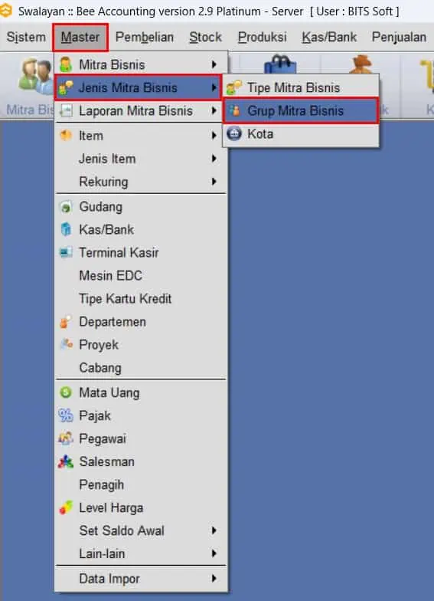Click the Salesman icon in menu

point(66,461)
